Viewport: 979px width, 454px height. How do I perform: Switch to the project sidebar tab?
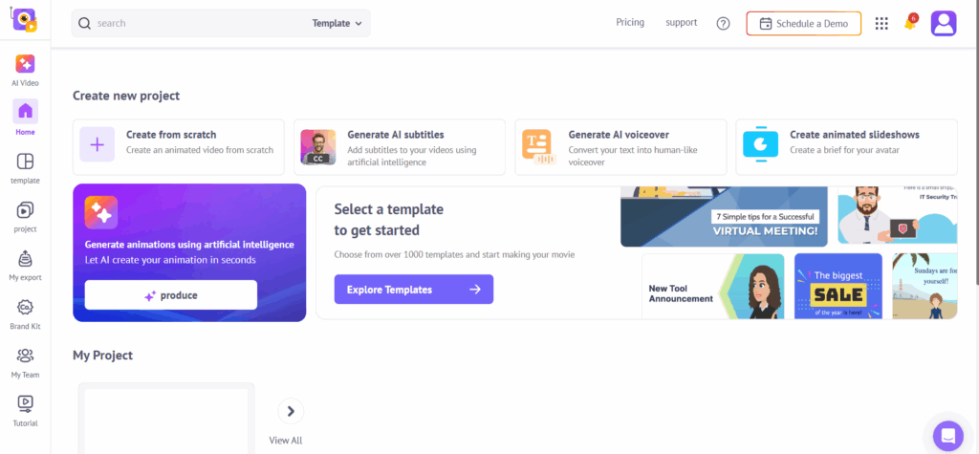(x=25, y=211)
